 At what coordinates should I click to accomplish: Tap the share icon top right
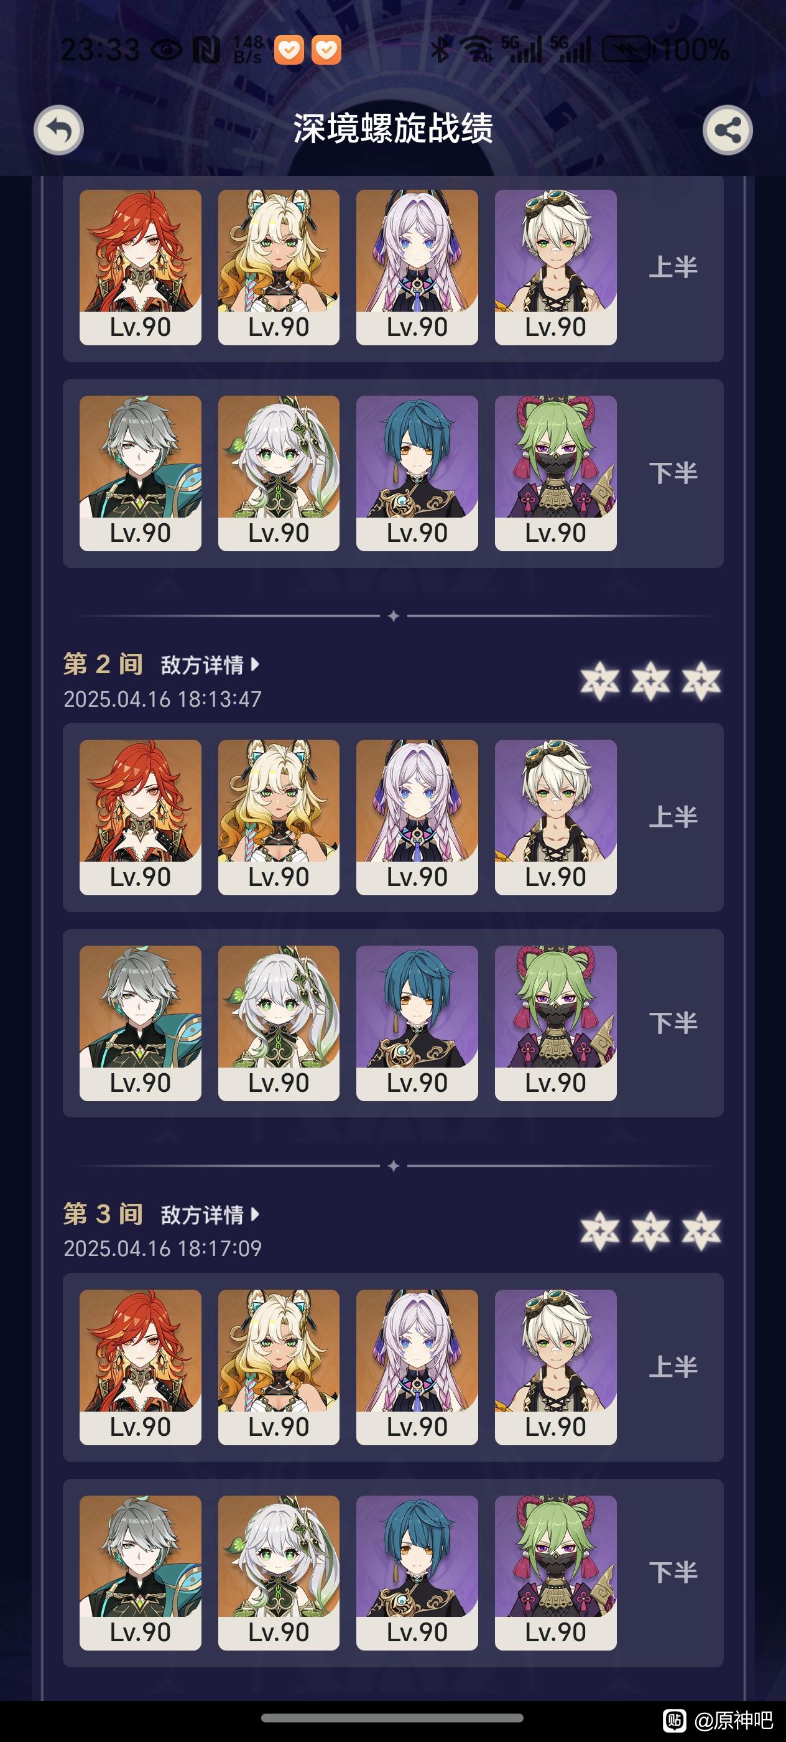(x=727, y=130)
